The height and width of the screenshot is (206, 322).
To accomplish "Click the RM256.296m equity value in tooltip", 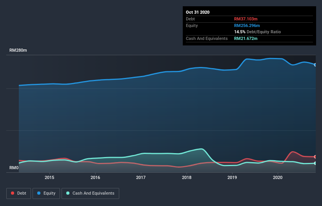I will tap(247, 25).
